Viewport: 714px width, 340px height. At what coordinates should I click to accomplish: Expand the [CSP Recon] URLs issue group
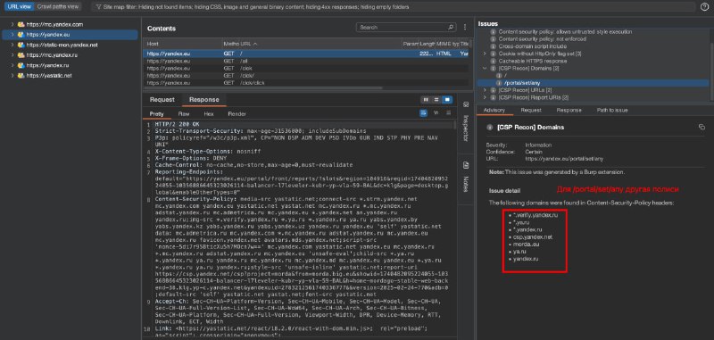point(485,90)
